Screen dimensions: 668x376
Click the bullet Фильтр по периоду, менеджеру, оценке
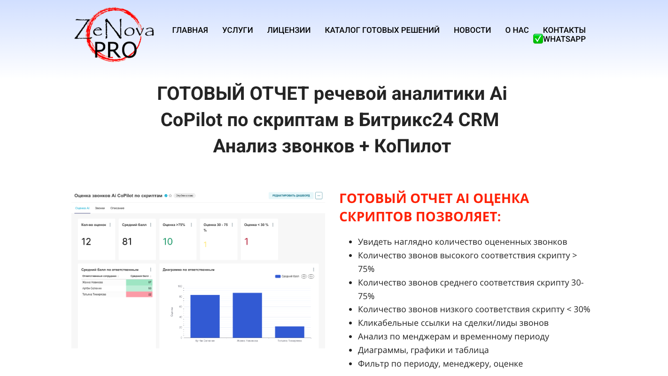point(440,364)
